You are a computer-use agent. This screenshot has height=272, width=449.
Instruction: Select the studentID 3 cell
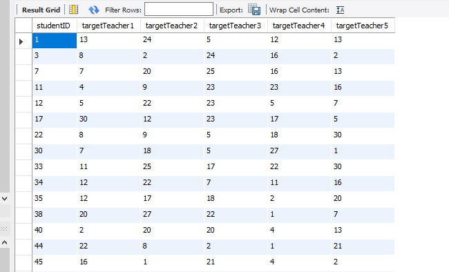[x=55, y=56]
